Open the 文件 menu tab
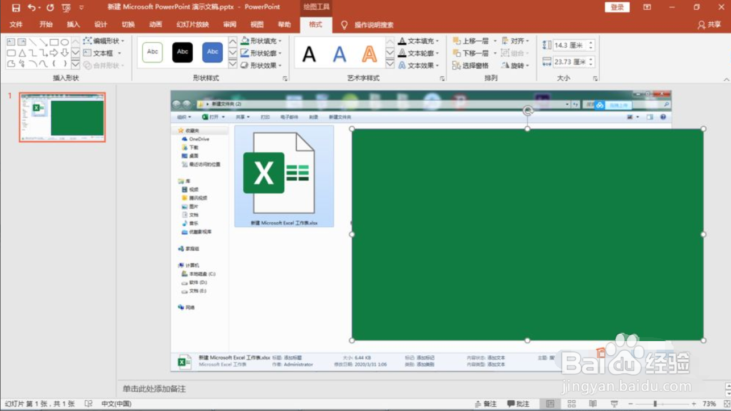The height and width of the screenshot is (411, 731). tap(16, 24)
